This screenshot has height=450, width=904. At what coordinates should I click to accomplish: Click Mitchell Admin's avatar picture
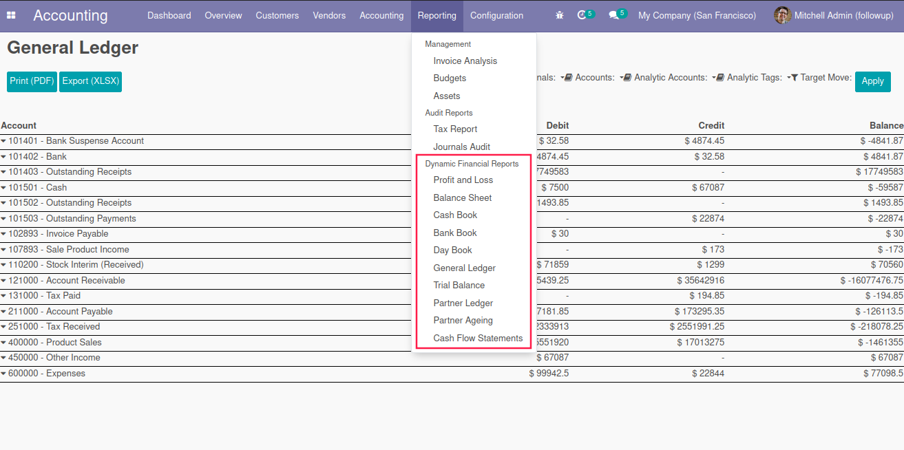pos(782,15)
